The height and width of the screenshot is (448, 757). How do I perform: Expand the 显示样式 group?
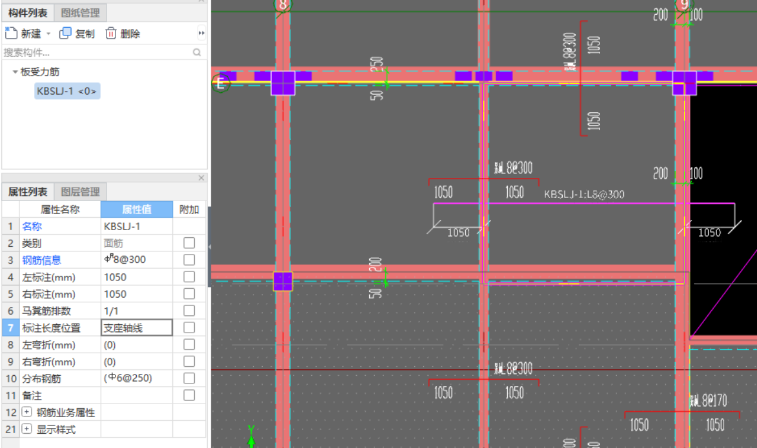point(27,429)
